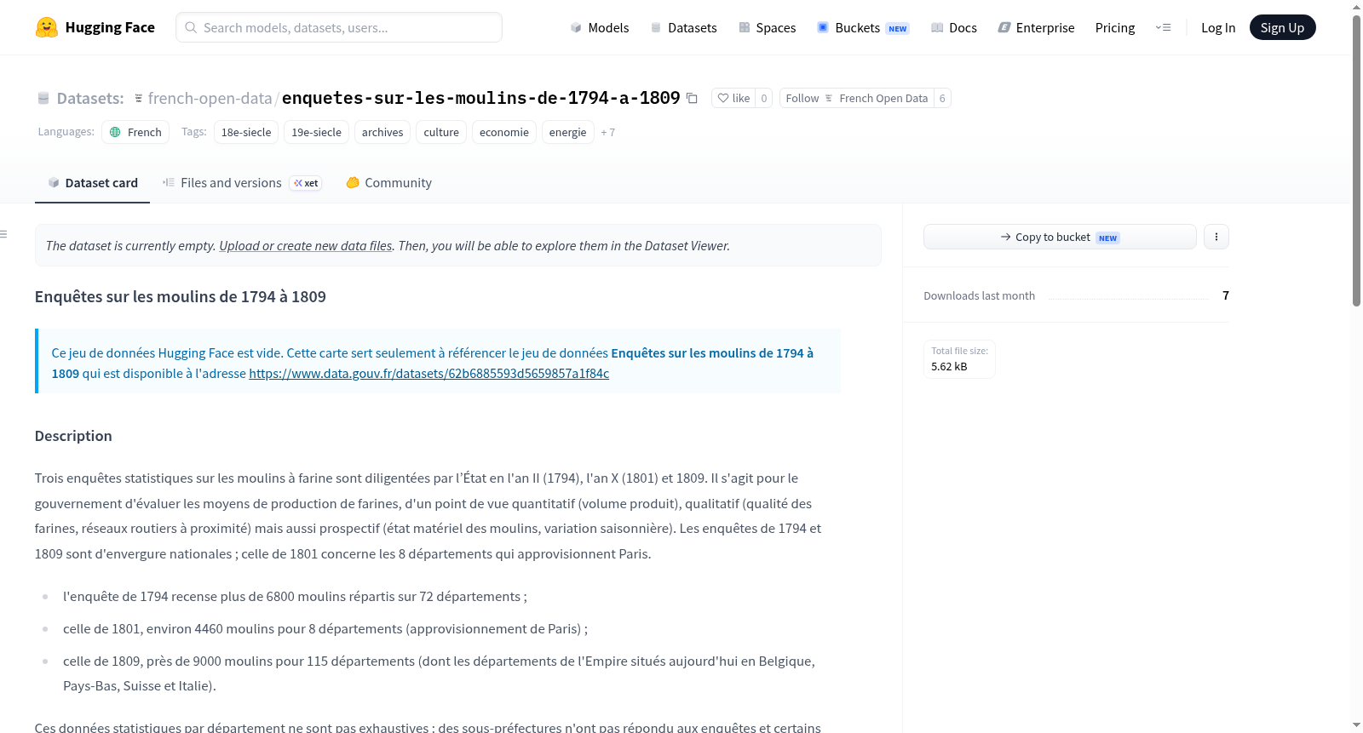Click the Datasets stack icon beside the heading

[x=43, y=99]
